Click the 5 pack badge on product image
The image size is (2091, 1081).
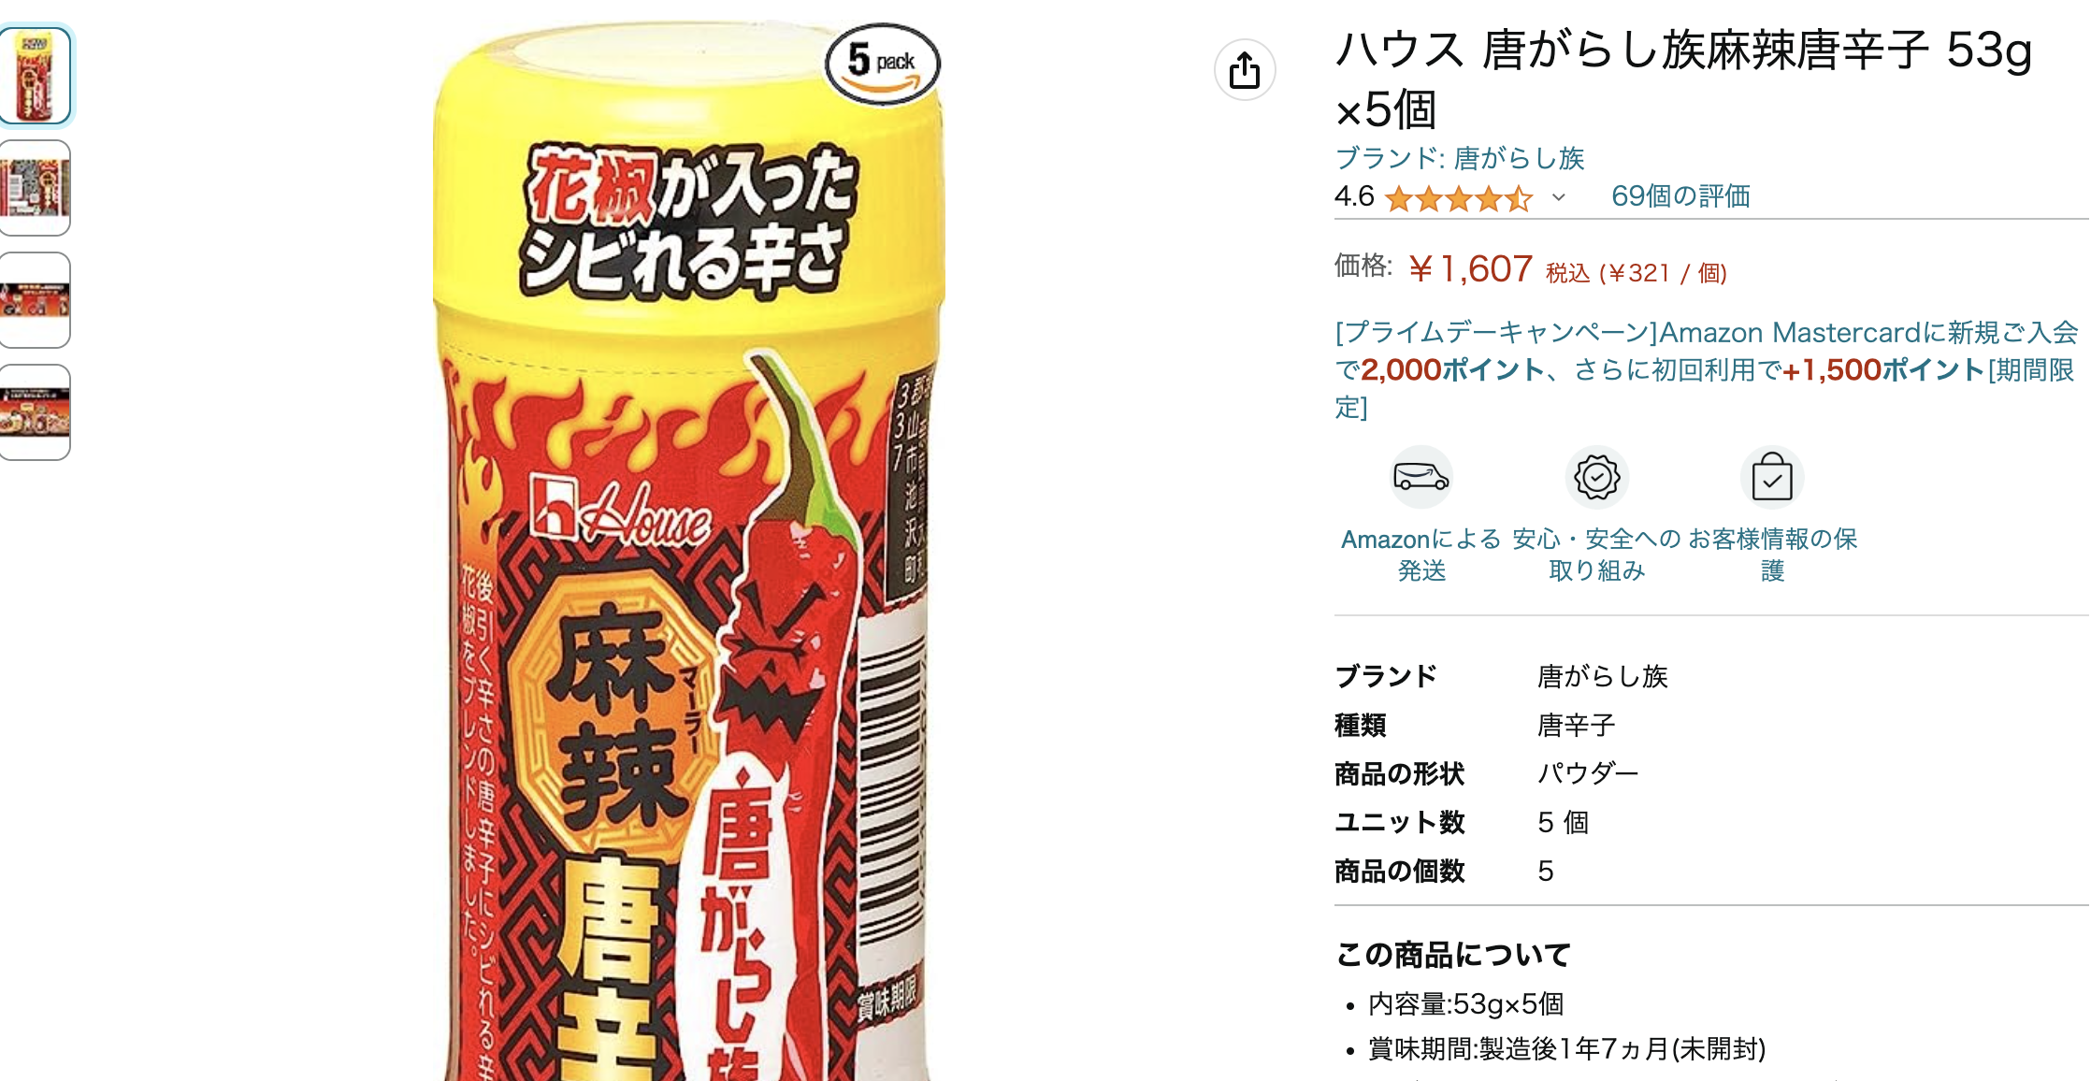[x=882, y=64]
